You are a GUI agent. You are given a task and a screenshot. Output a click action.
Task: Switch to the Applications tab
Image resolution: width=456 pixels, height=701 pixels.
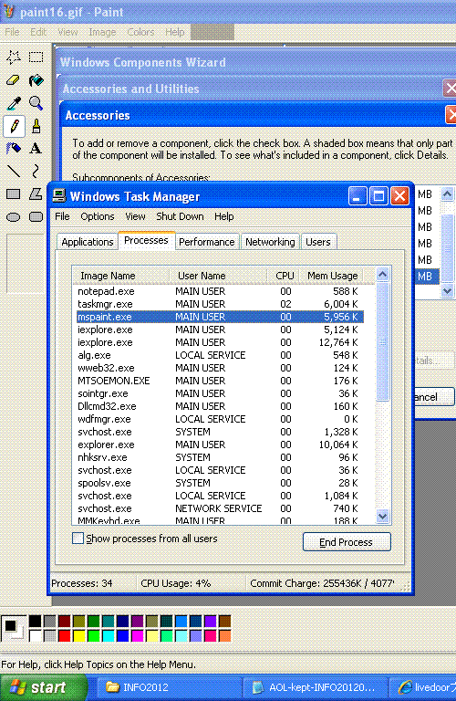(87, 242)
